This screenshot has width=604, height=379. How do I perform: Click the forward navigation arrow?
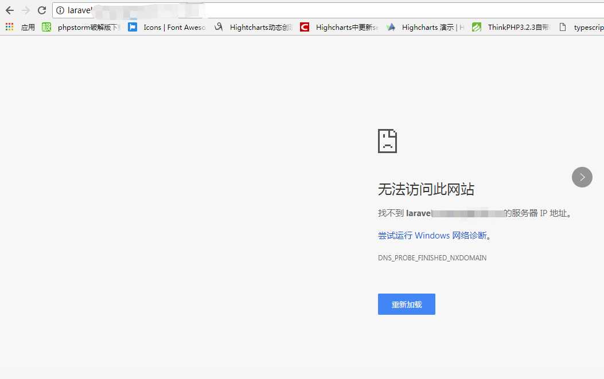[25, 10]
